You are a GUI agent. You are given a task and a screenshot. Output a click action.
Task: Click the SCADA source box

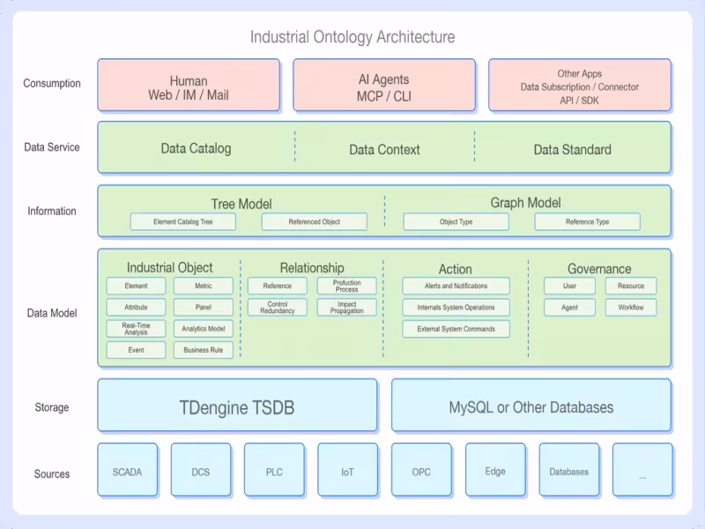[x=127, y=470]
